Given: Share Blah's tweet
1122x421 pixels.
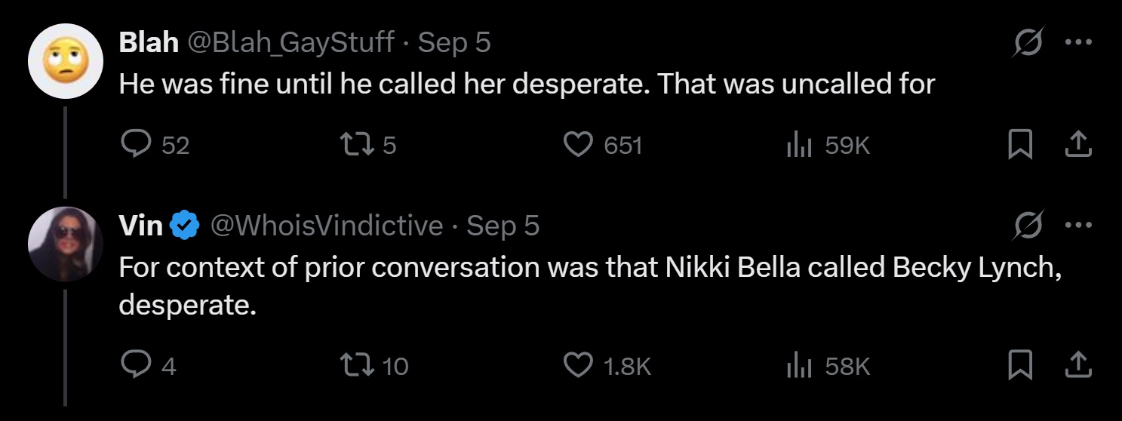Looking at the screenshot, I should (x=1079, y=144).
